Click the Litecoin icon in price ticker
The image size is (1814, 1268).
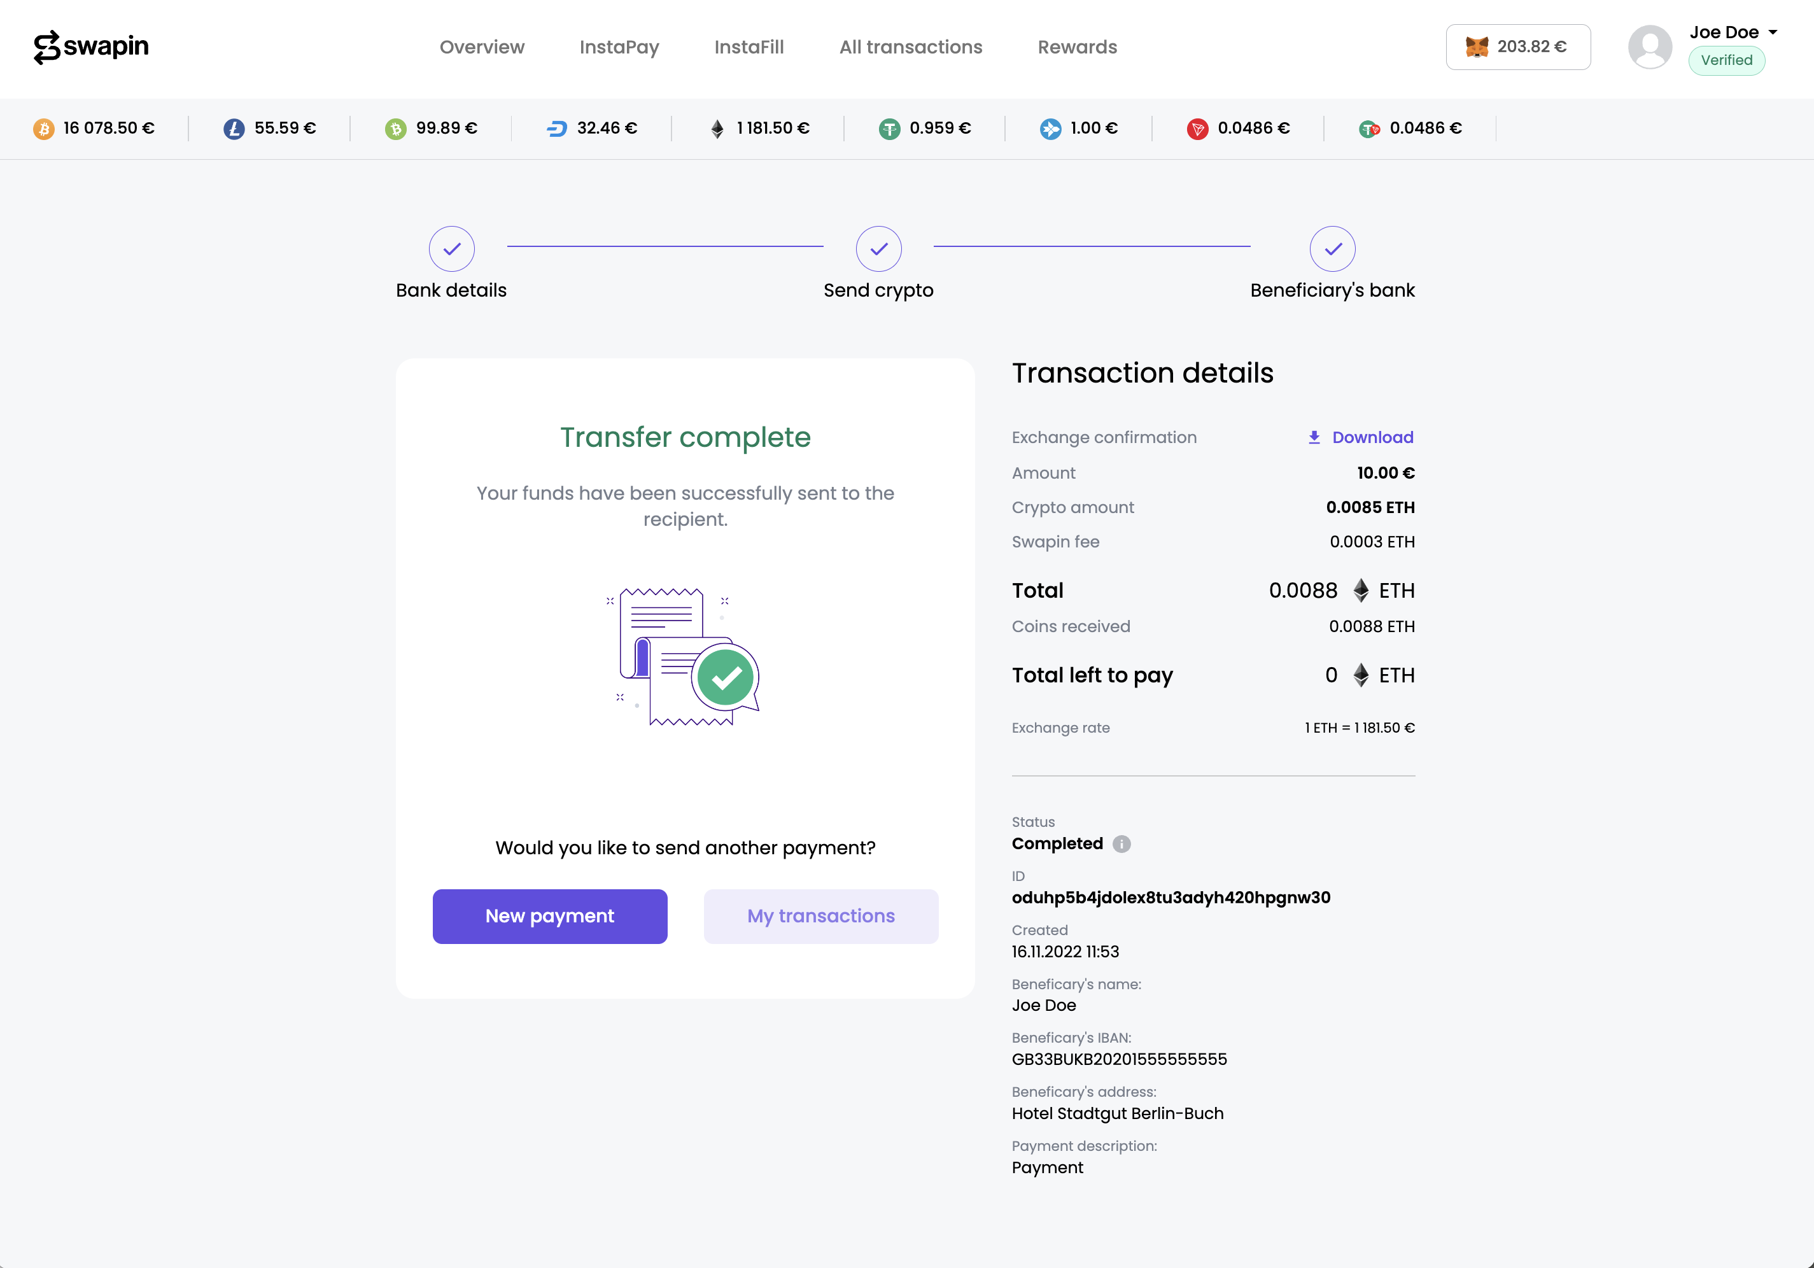234,129
